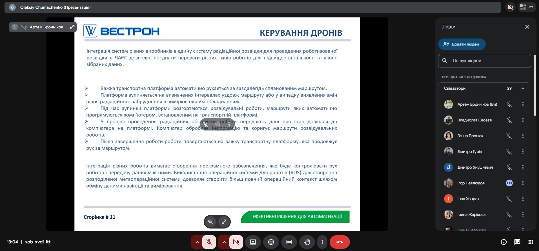Image resolution: width=539 pixels, height=251 pixels.
Task: Open the activities grid icon
Action: [531, 242]
